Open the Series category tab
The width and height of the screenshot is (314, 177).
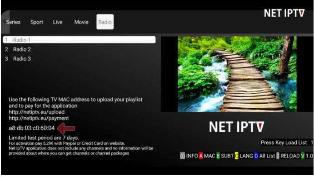13,22
